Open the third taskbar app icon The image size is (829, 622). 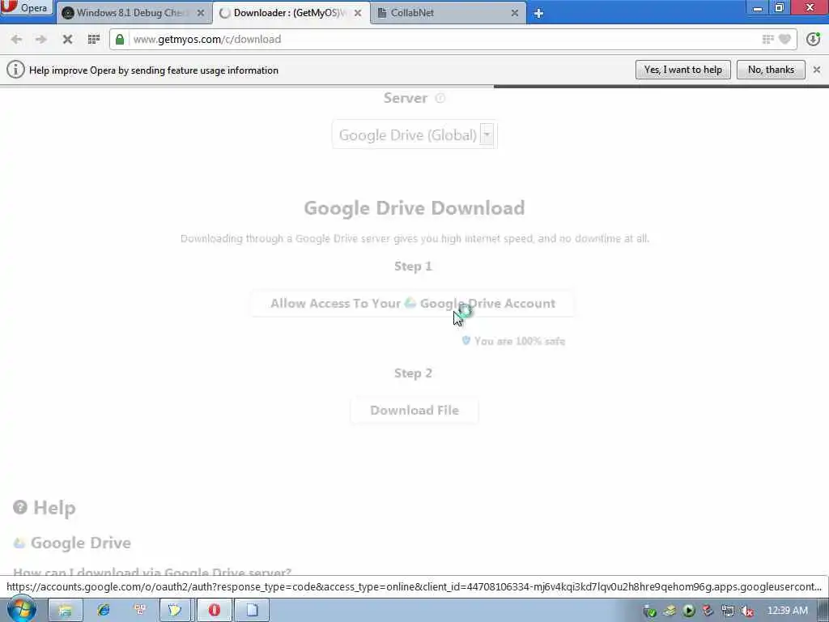(x=139, y=611)
